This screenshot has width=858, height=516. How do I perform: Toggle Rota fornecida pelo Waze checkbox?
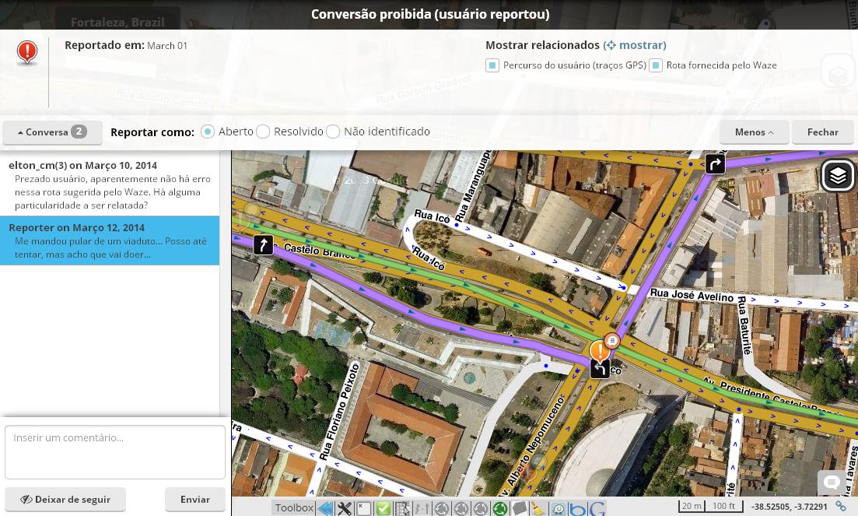656,65
